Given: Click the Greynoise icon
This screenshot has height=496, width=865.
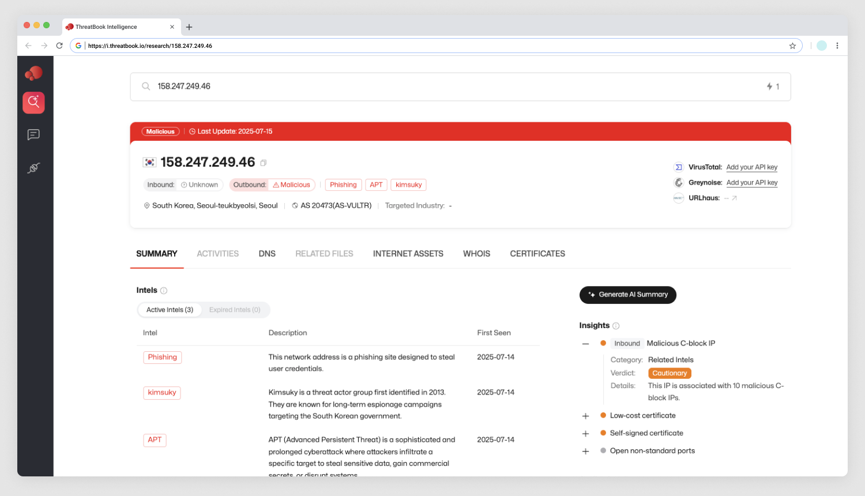Looking at the screenshot, I should point(678,182).
